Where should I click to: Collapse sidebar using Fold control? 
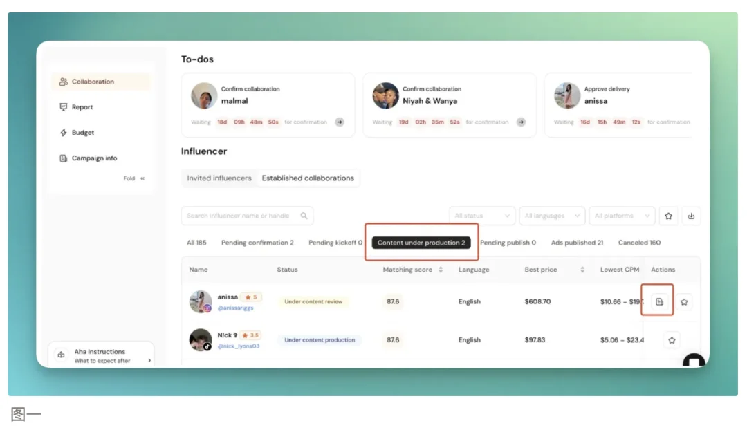coord(134,178)
